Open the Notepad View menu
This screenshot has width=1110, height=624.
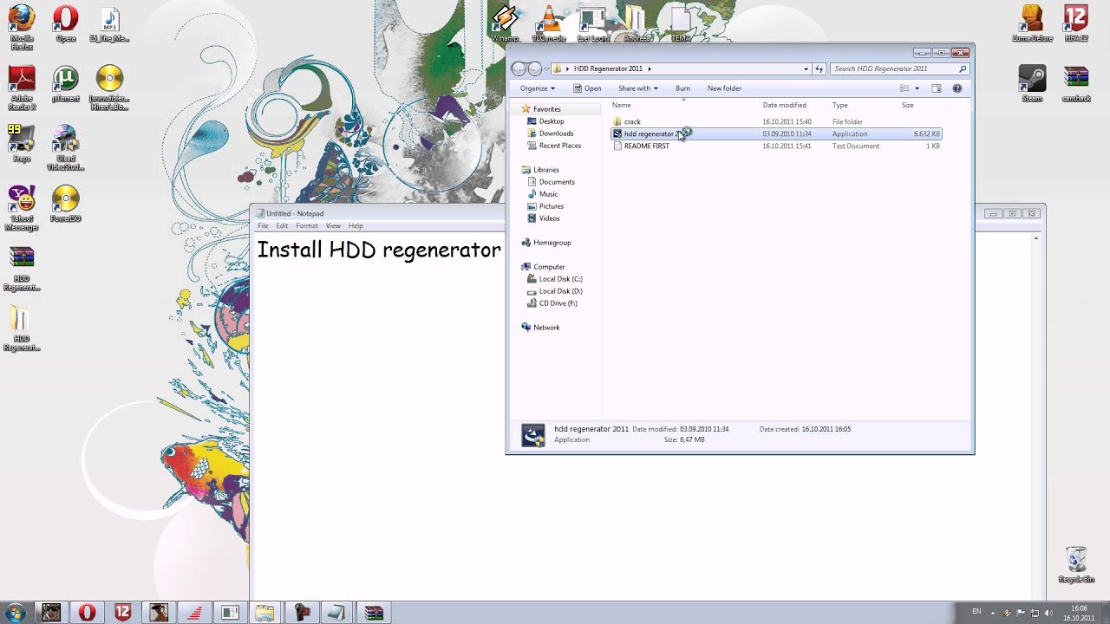333,226
